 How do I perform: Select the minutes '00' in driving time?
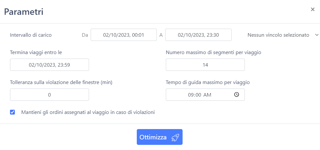coord(199,95)
